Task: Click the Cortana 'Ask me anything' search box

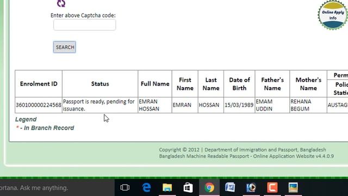Action: (x=57, y=188)
